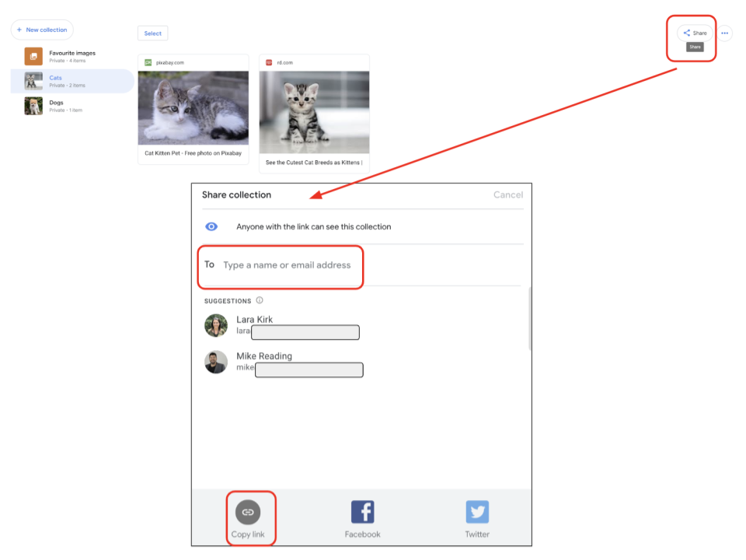Select the Cats collection in sidebar
Image resolution: width=746 pixels, height=560 pixels.
click(x=72, y=81)
